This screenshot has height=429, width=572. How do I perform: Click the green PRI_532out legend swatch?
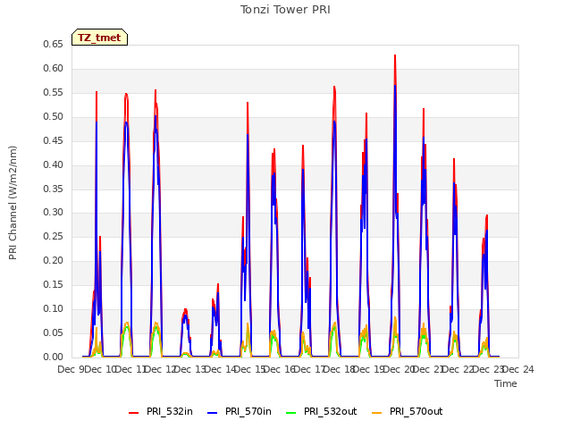291,413
